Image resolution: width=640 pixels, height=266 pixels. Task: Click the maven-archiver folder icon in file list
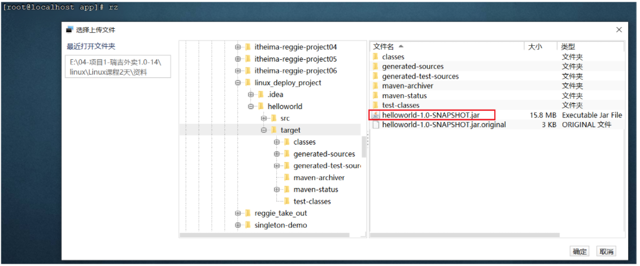pos(376,86)
